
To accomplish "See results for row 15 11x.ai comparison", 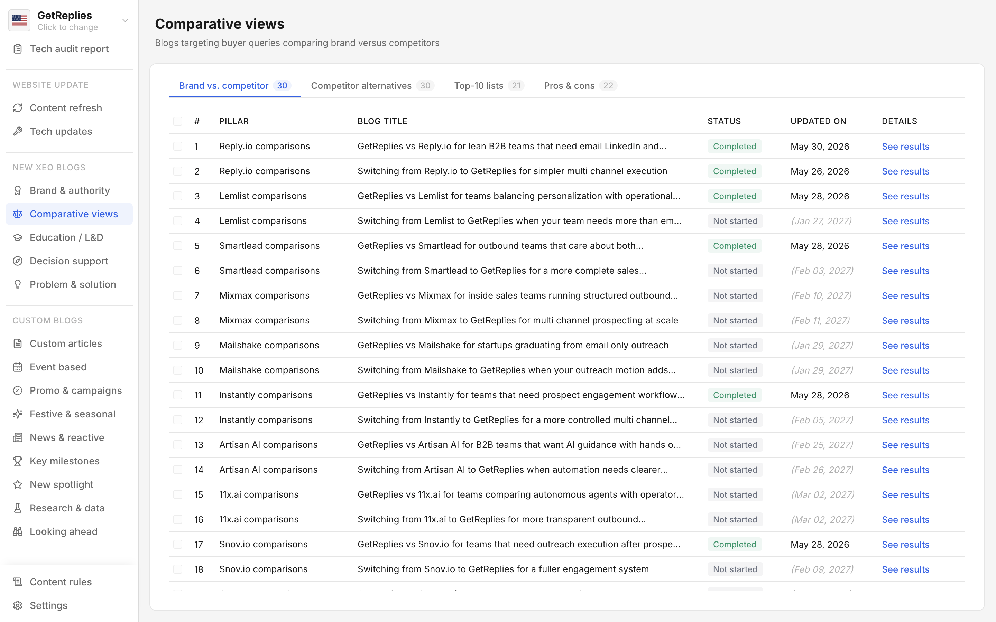I will 905,494.
